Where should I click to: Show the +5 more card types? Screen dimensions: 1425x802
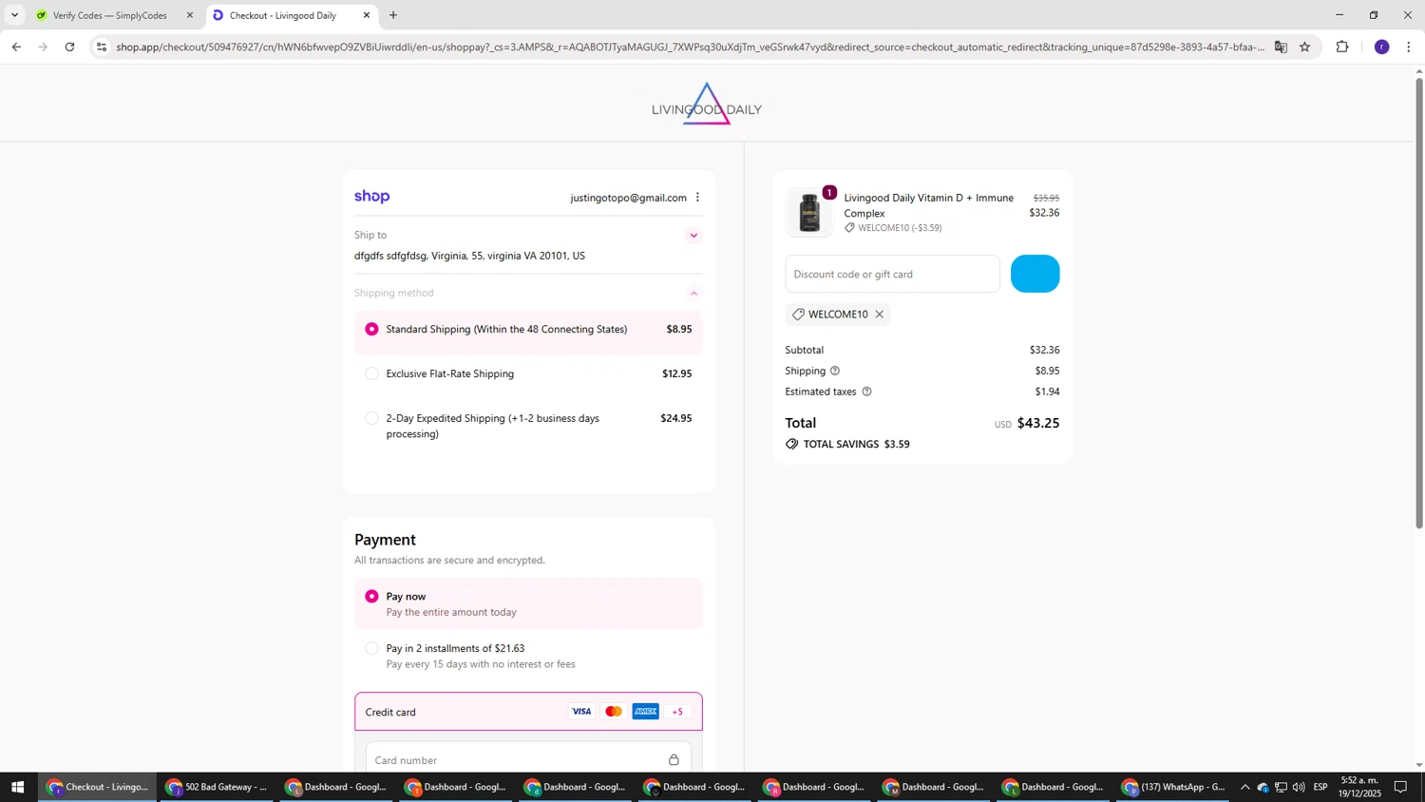click(677, 712)
